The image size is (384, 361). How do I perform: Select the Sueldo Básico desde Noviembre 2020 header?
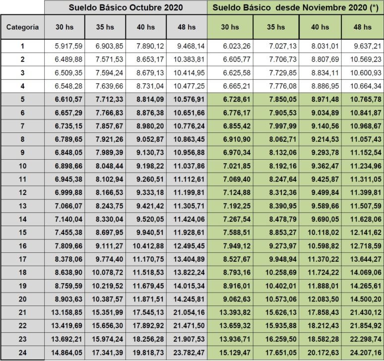[x=296, y=7]
